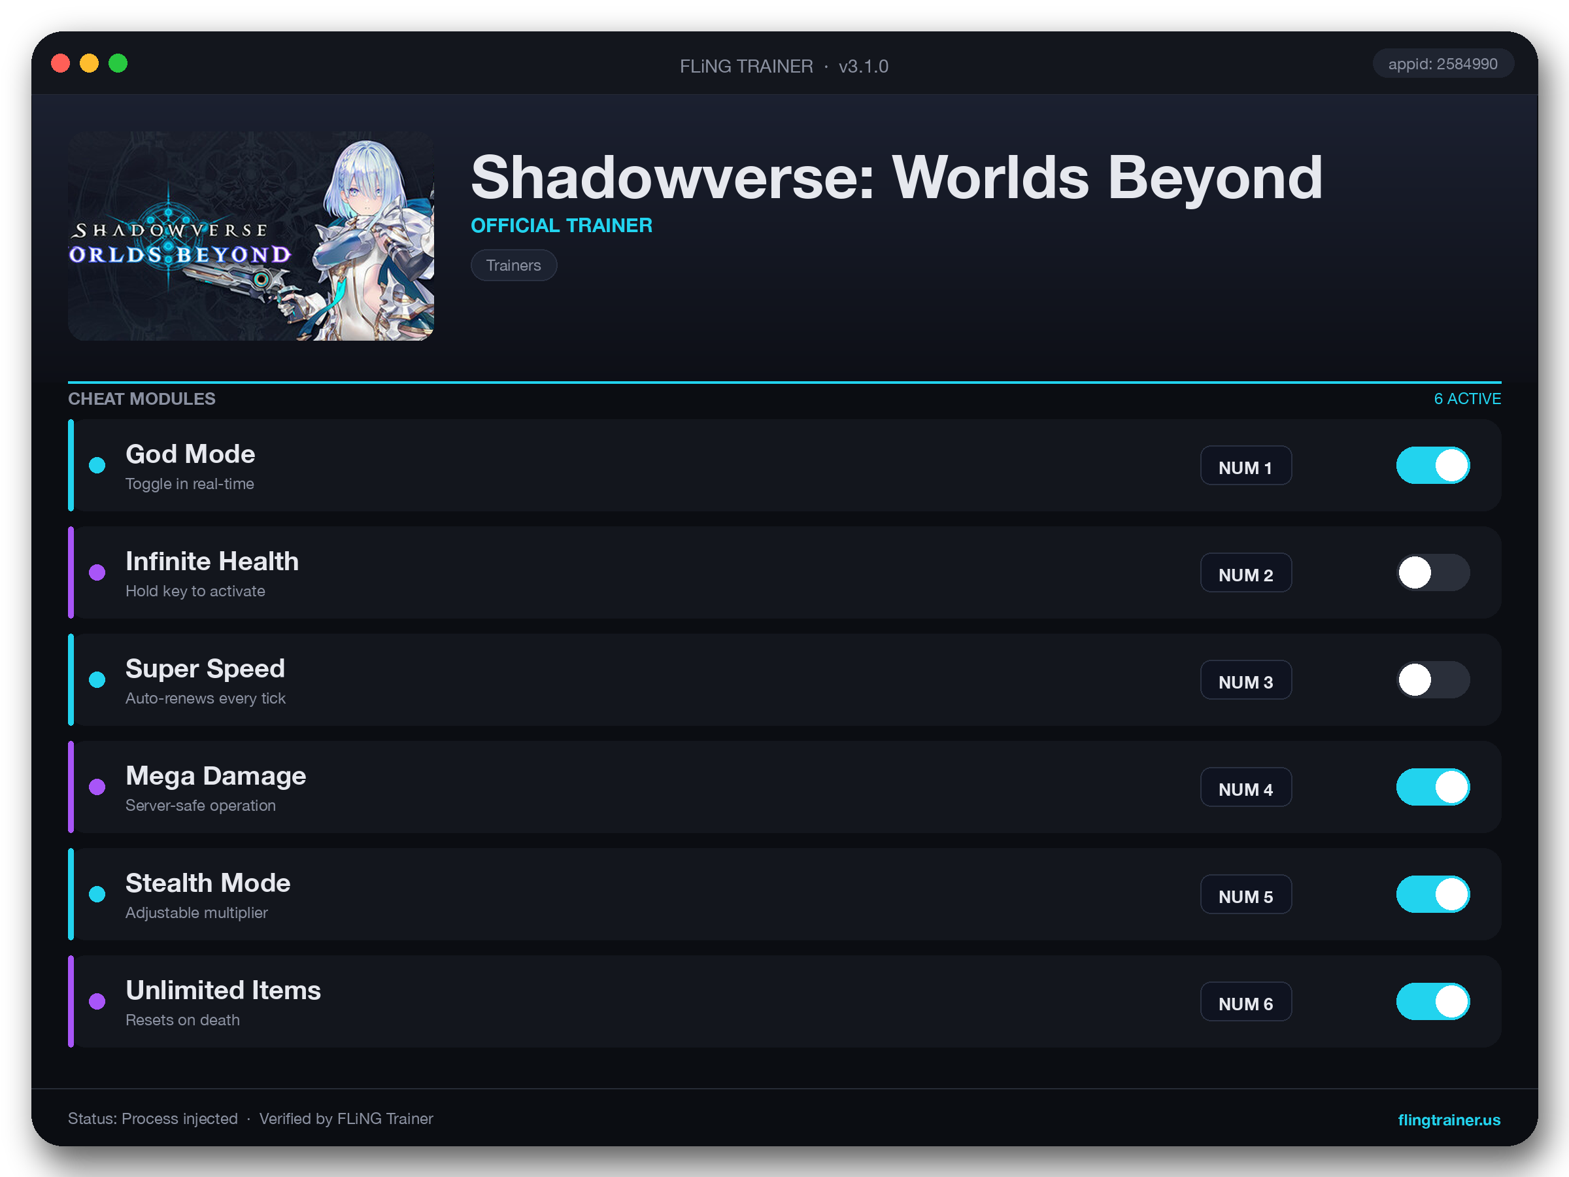Click the Super Speed title text
Image resolution: width=1569 pixels, height=1177 pixels.
(205, 668)
